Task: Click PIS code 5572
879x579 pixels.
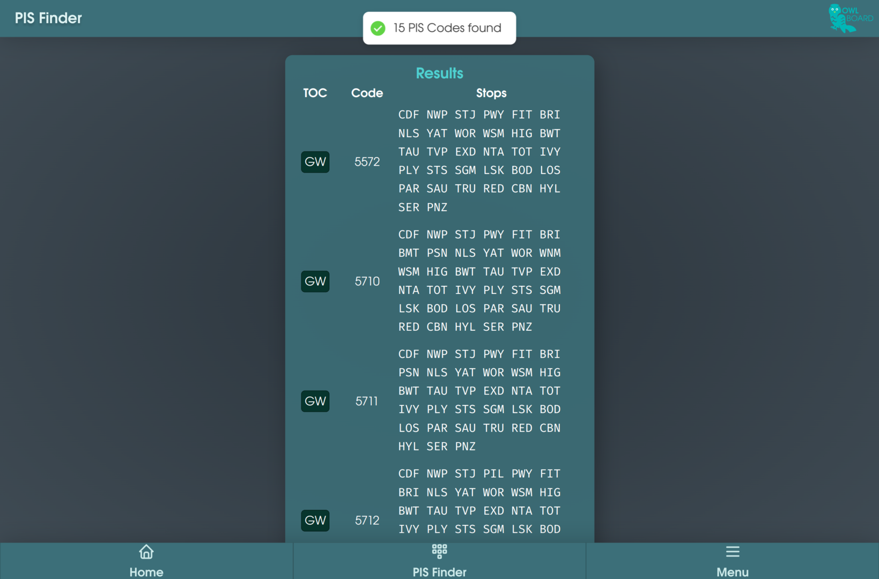Action: pos(367,162)
